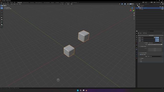Enable the Constant Offset checkbox
The image size is (164, 92).
click(x=141, y=53)
